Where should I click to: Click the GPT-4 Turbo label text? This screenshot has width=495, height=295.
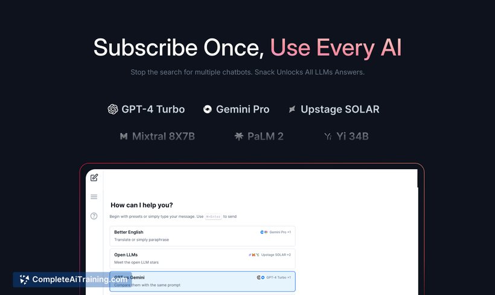tap(153, 109)
